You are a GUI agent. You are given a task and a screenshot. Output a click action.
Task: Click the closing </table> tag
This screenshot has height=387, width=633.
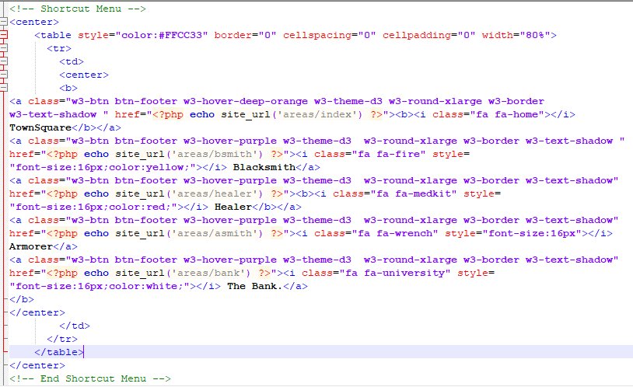click(x=59, y=352)
